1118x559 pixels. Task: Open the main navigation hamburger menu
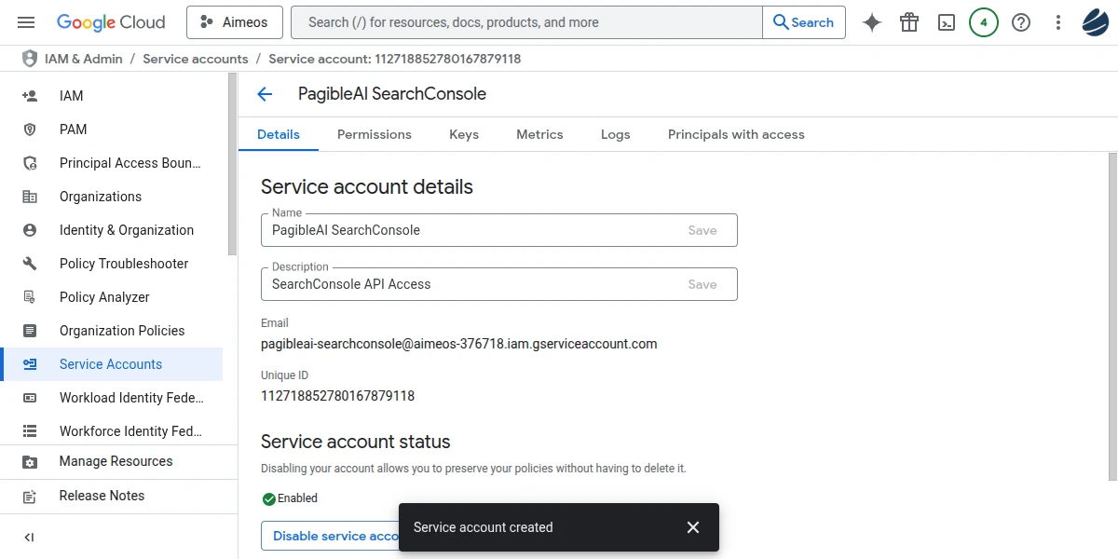coord(26,22)
